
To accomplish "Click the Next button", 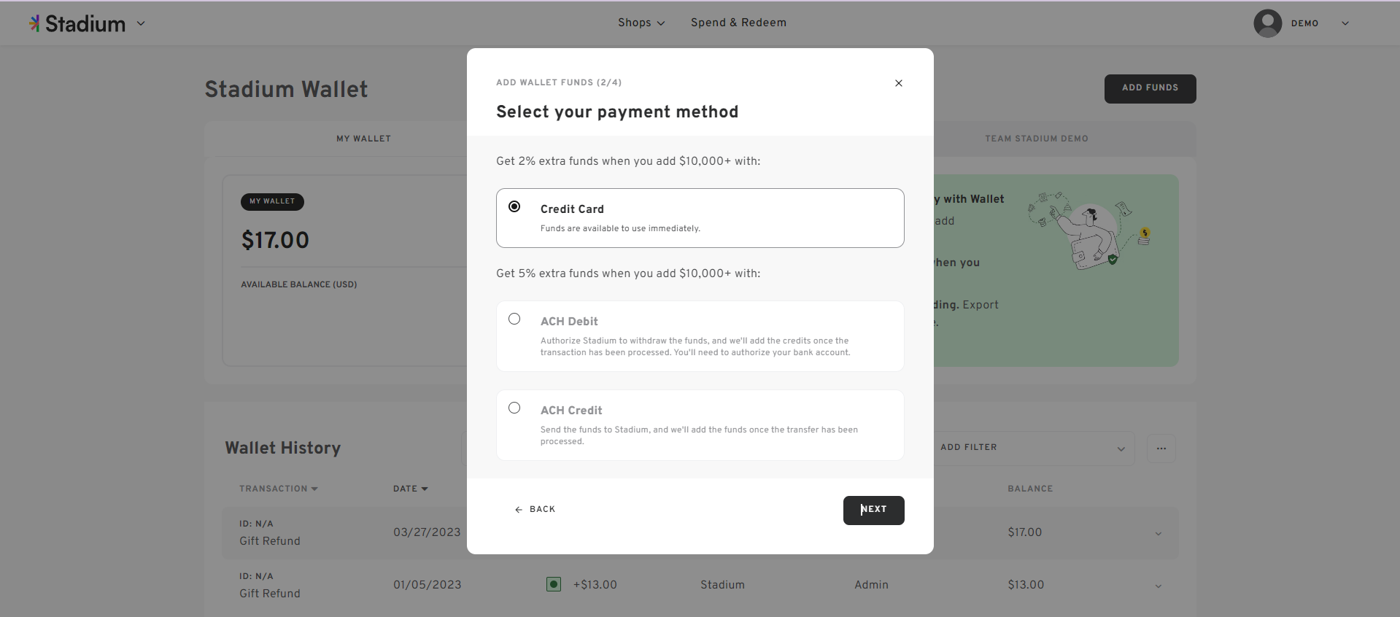I will [x=874, y=511].
